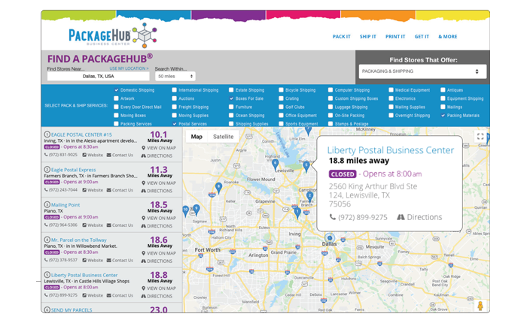
Task: Select map pin number 1 near Irving
Action: pos(297,213)
